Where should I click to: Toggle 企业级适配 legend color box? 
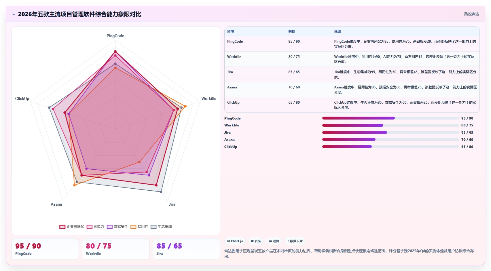tap(62, 227)
